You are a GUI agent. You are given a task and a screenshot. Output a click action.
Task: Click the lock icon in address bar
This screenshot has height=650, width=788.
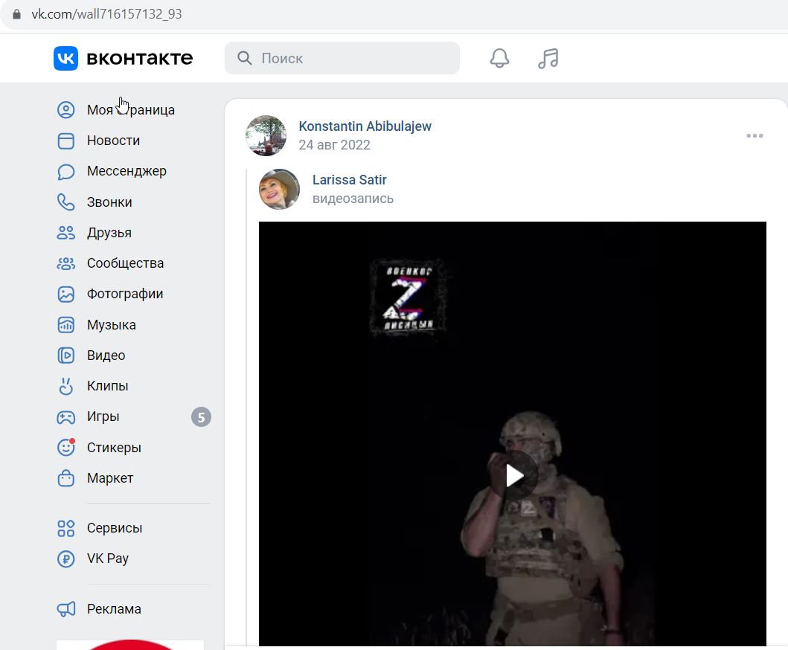point(16,14)
